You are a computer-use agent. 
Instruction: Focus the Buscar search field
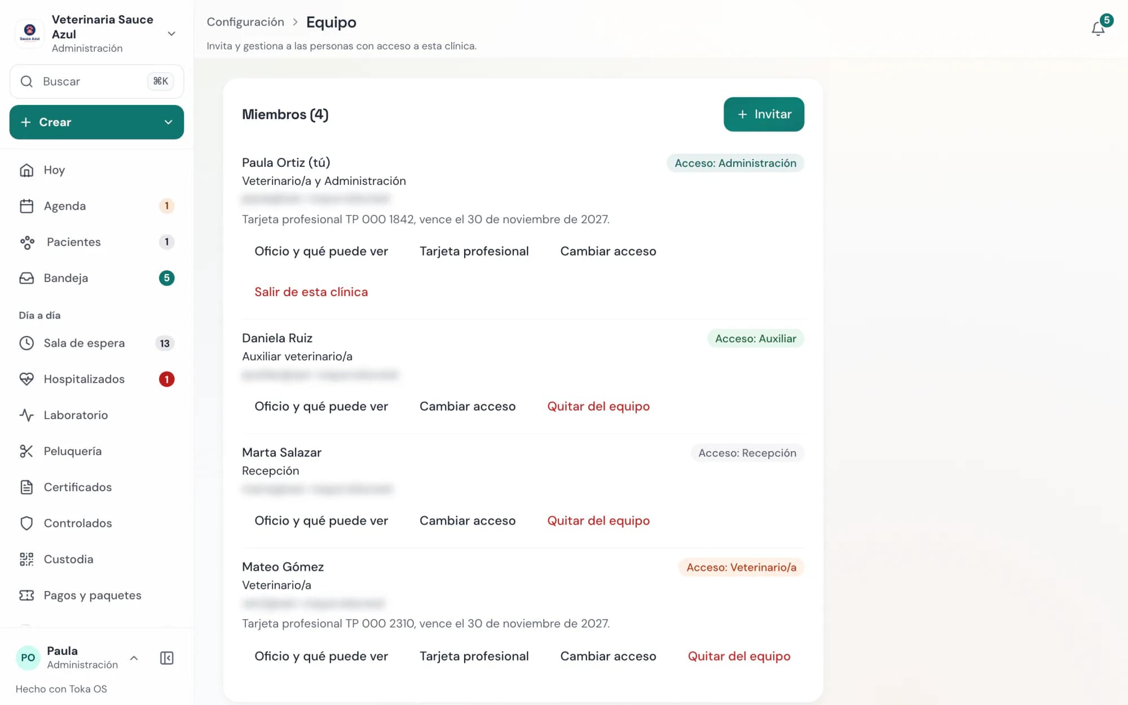click(96, 81)
